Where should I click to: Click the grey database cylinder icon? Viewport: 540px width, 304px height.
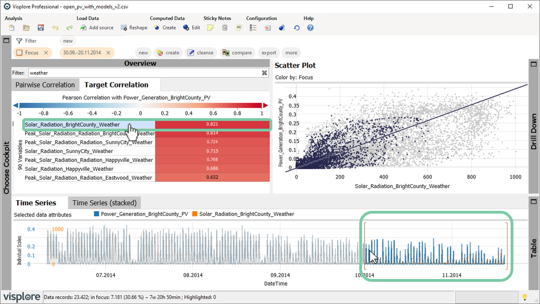[x=225, y=28]
